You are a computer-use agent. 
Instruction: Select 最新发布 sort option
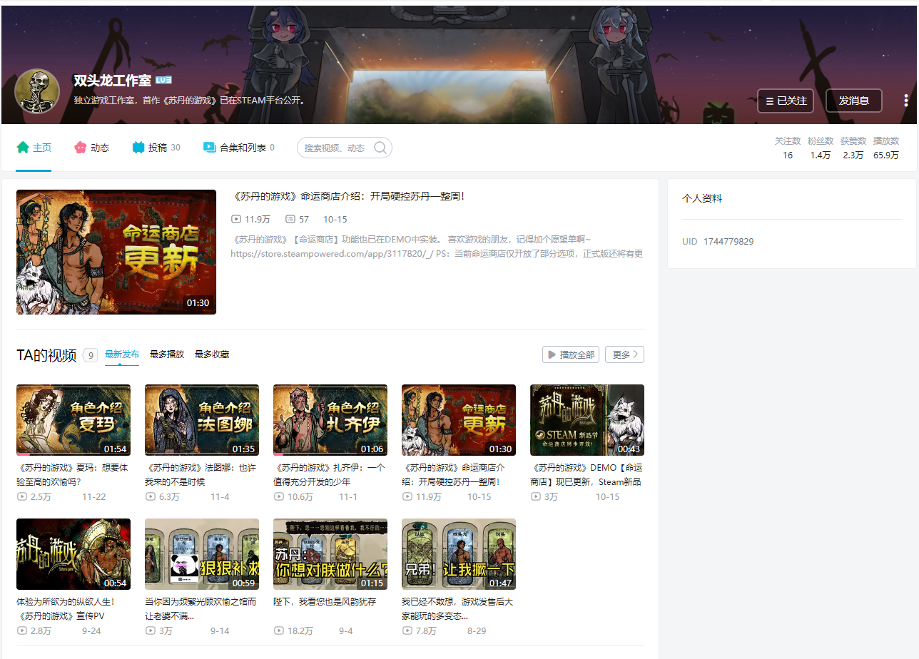(x=122, y=354)
